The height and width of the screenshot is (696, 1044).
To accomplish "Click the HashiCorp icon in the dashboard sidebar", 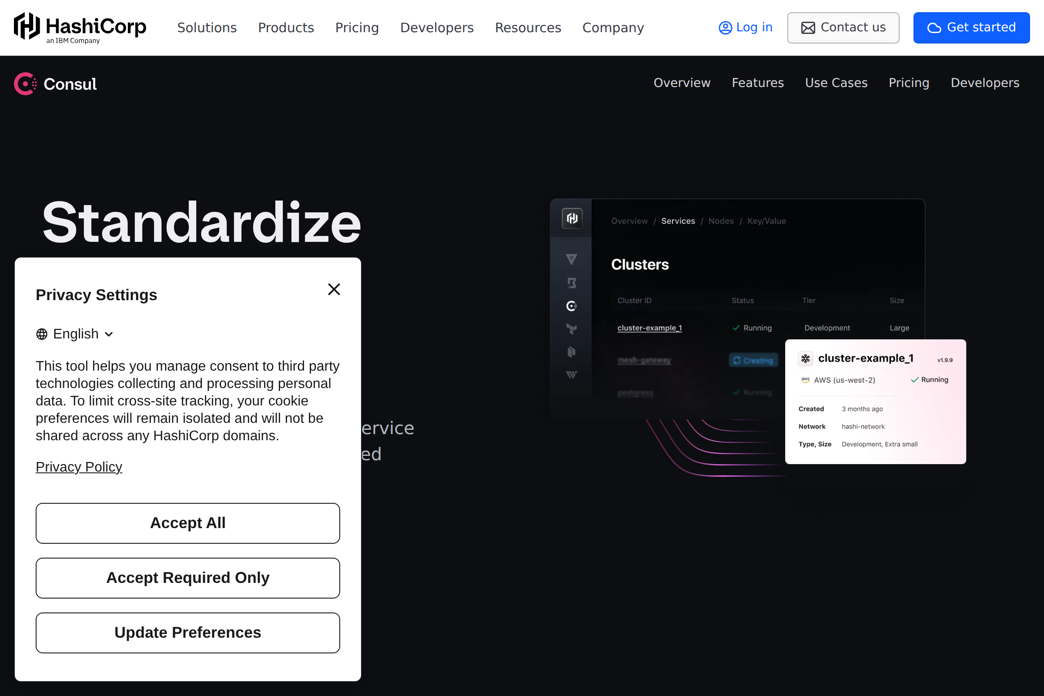I will point(572,218).
